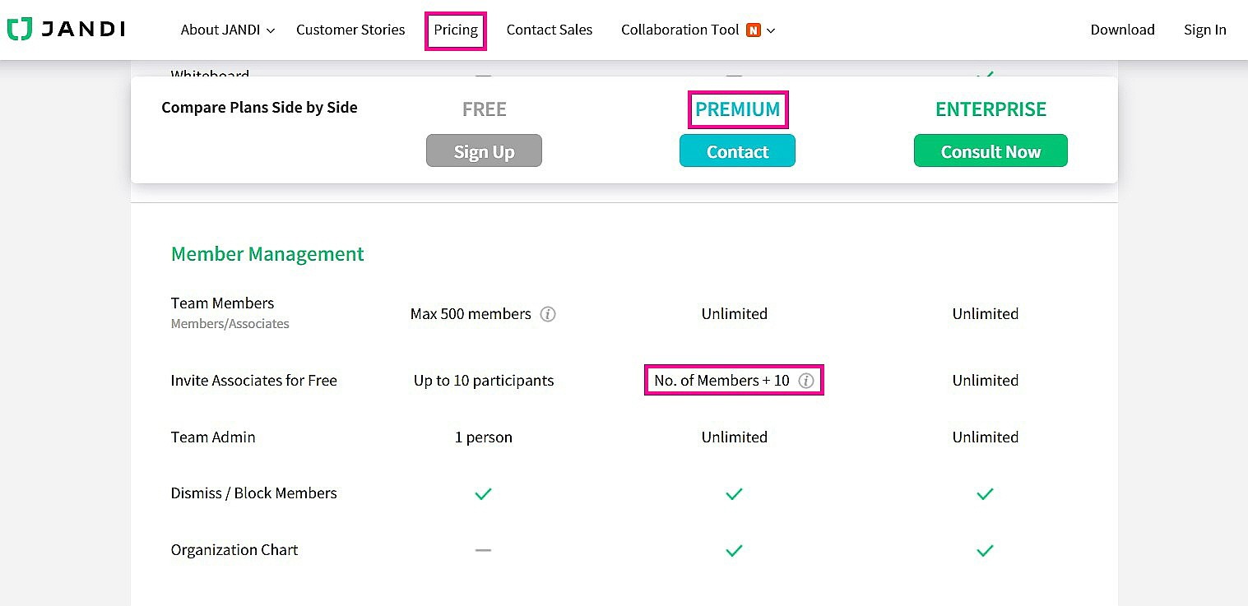This screenshot has width=1248, height=606.
Task: Click the JANDI logo icon
Action: point(19,30)
